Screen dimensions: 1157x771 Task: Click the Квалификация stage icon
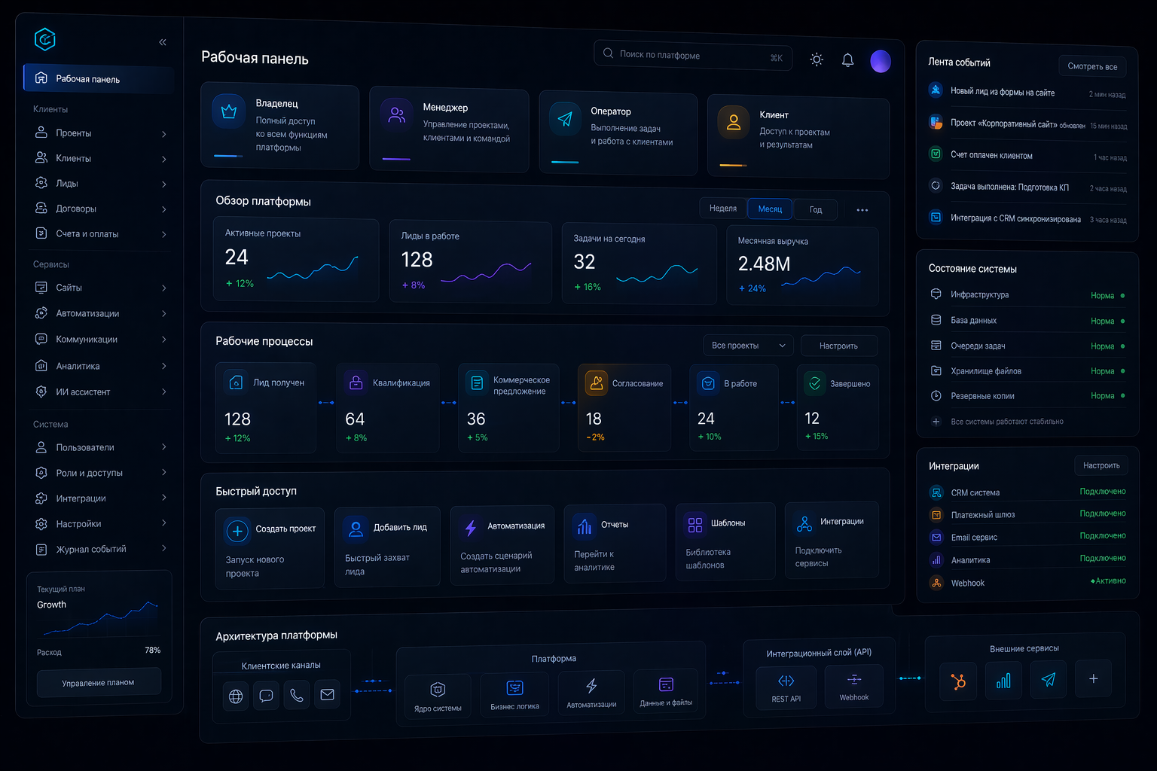pyautogui.click(x=356, y=382)
